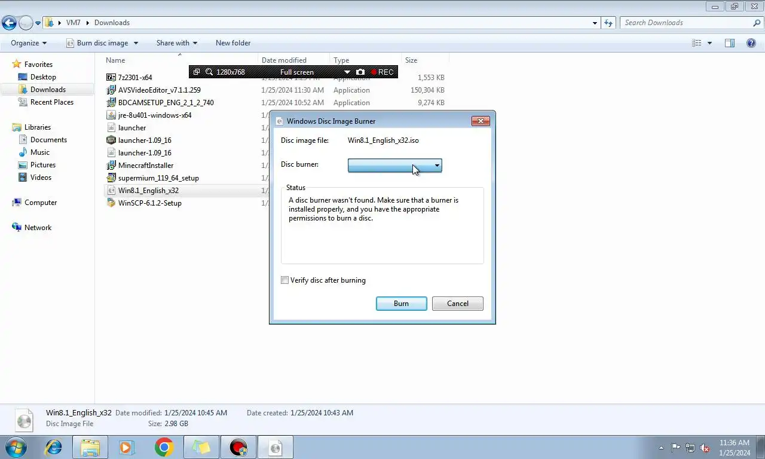
Task: Select supermium_119_64_setup file icon
Action: point(111,178)
